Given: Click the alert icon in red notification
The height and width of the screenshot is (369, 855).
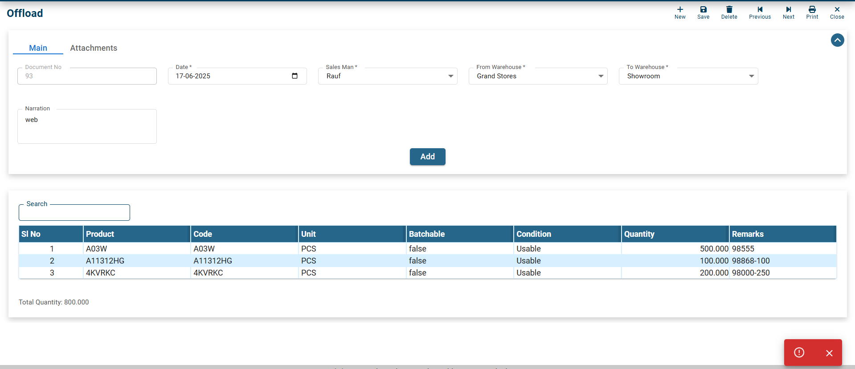Looking at the screenshot, I should (x=799, y=353).
